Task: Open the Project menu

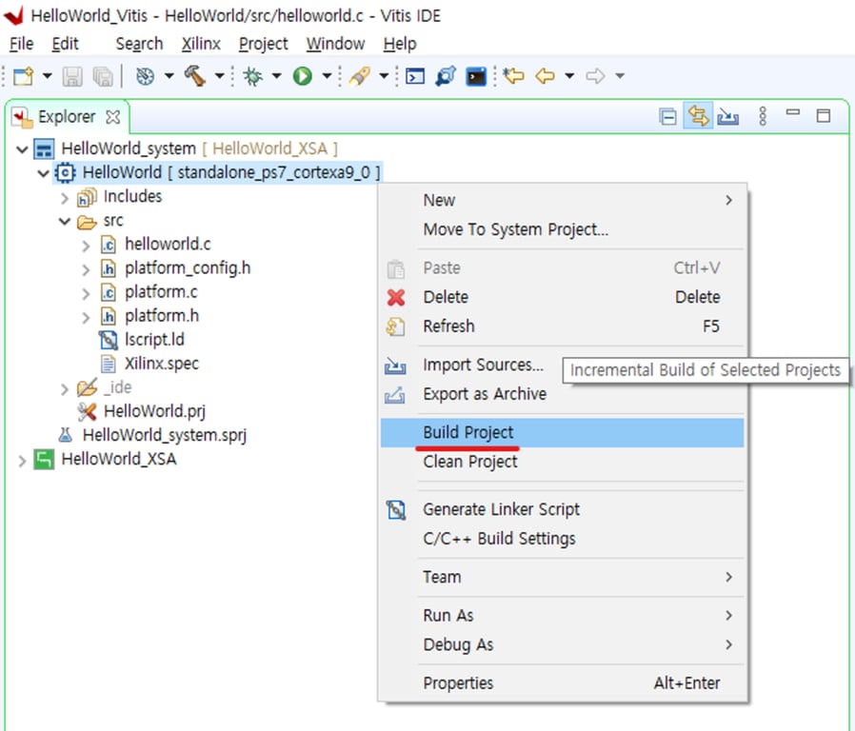Action: pyautogui.click(x=264, y=44)
